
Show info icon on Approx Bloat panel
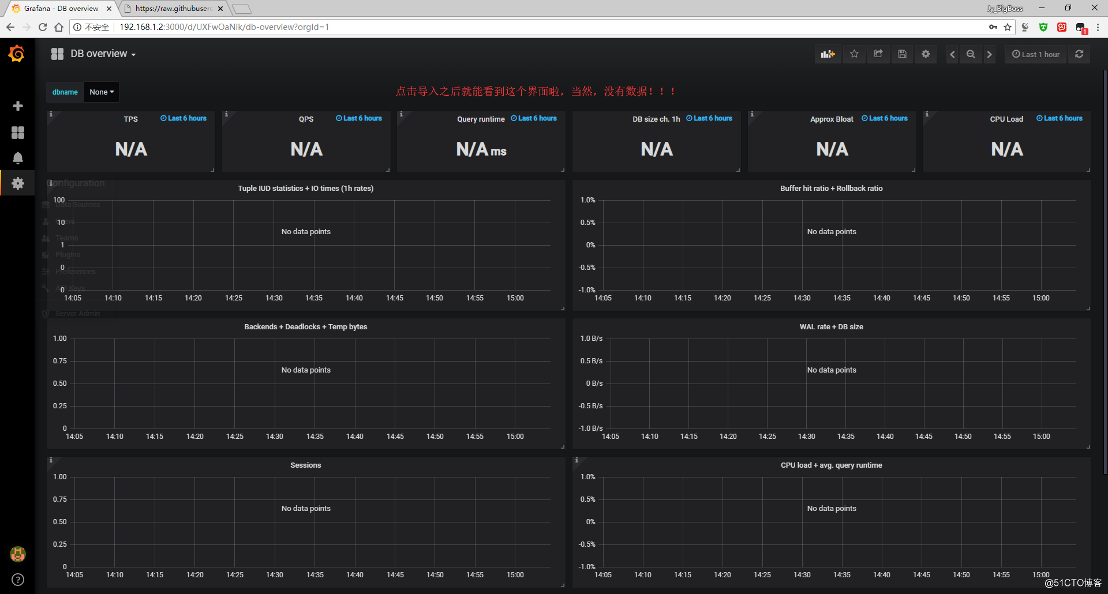[751, 114]
